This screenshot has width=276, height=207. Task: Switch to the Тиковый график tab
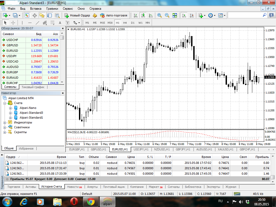point(33,87)
